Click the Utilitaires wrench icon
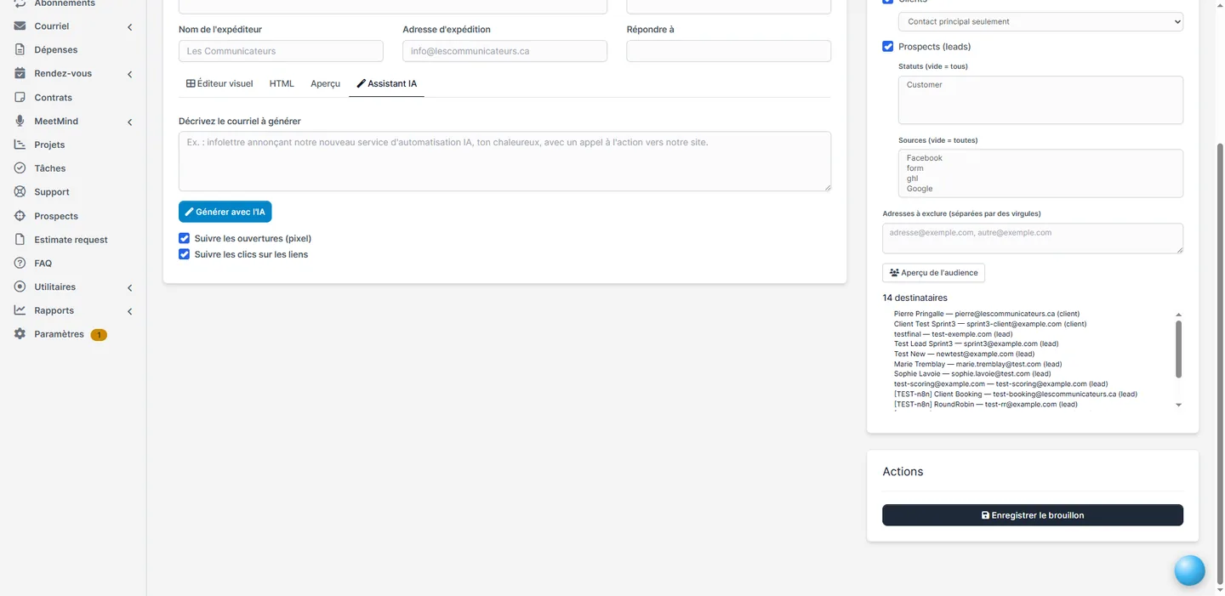1225x596 pixels. [20, 287]
